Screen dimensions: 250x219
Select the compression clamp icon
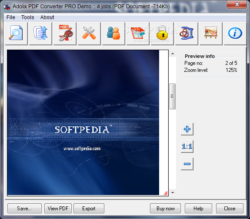click(187, 34)
